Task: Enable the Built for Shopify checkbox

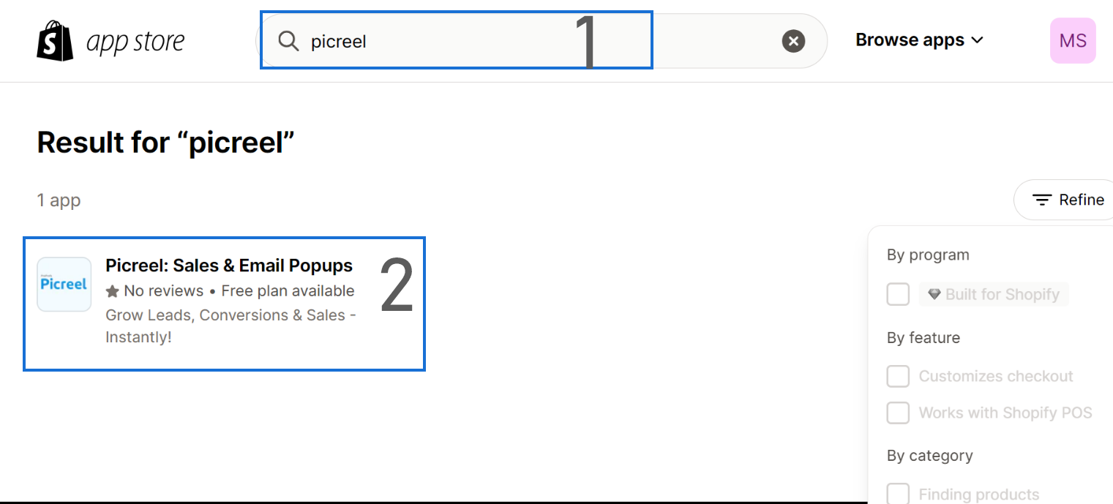Action: click(x=898, y=294)
